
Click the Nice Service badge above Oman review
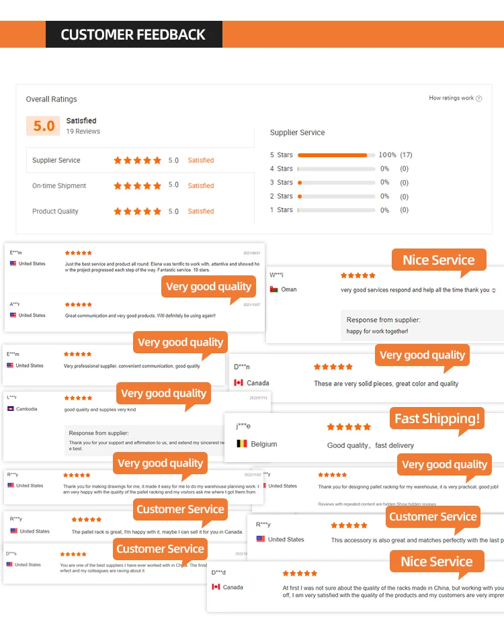(x=438, y=261)
